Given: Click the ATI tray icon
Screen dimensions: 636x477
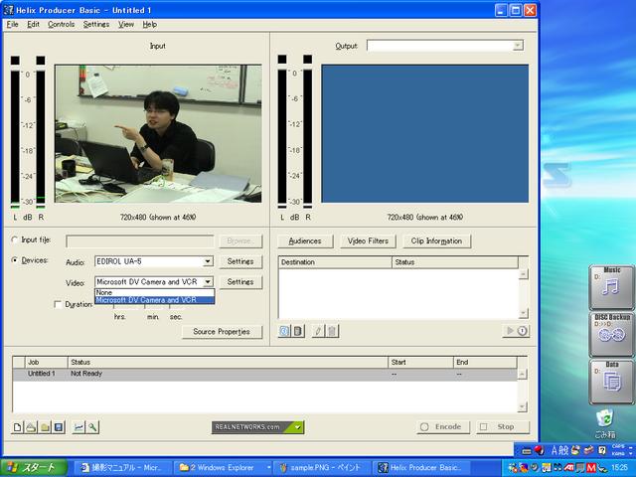Looking at the screenshot, I should (x=568, y=468).
